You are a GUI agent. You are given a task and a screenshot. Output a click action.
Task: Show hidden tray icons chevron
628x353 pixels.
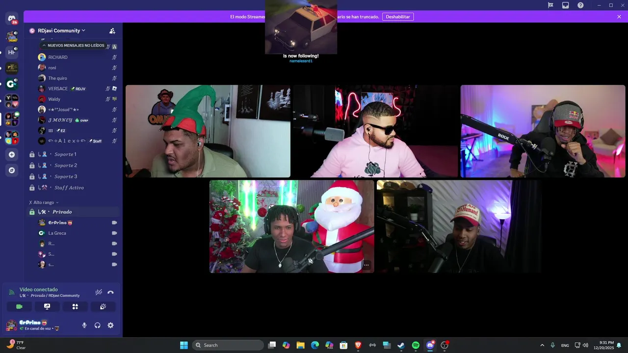[x=542, y=345]
